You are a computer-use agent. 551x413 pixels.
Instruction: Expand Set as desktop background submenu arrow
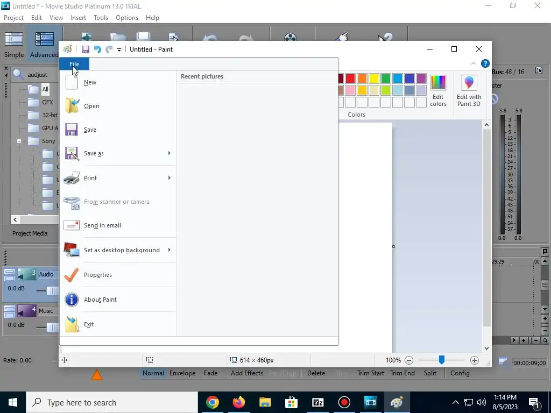(169, 250)
